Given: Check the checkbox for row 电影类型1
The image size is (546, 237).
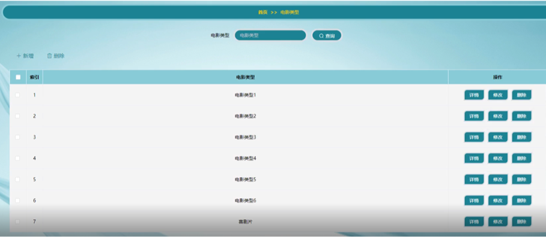Looking at the screenshot, I should 18,95.
